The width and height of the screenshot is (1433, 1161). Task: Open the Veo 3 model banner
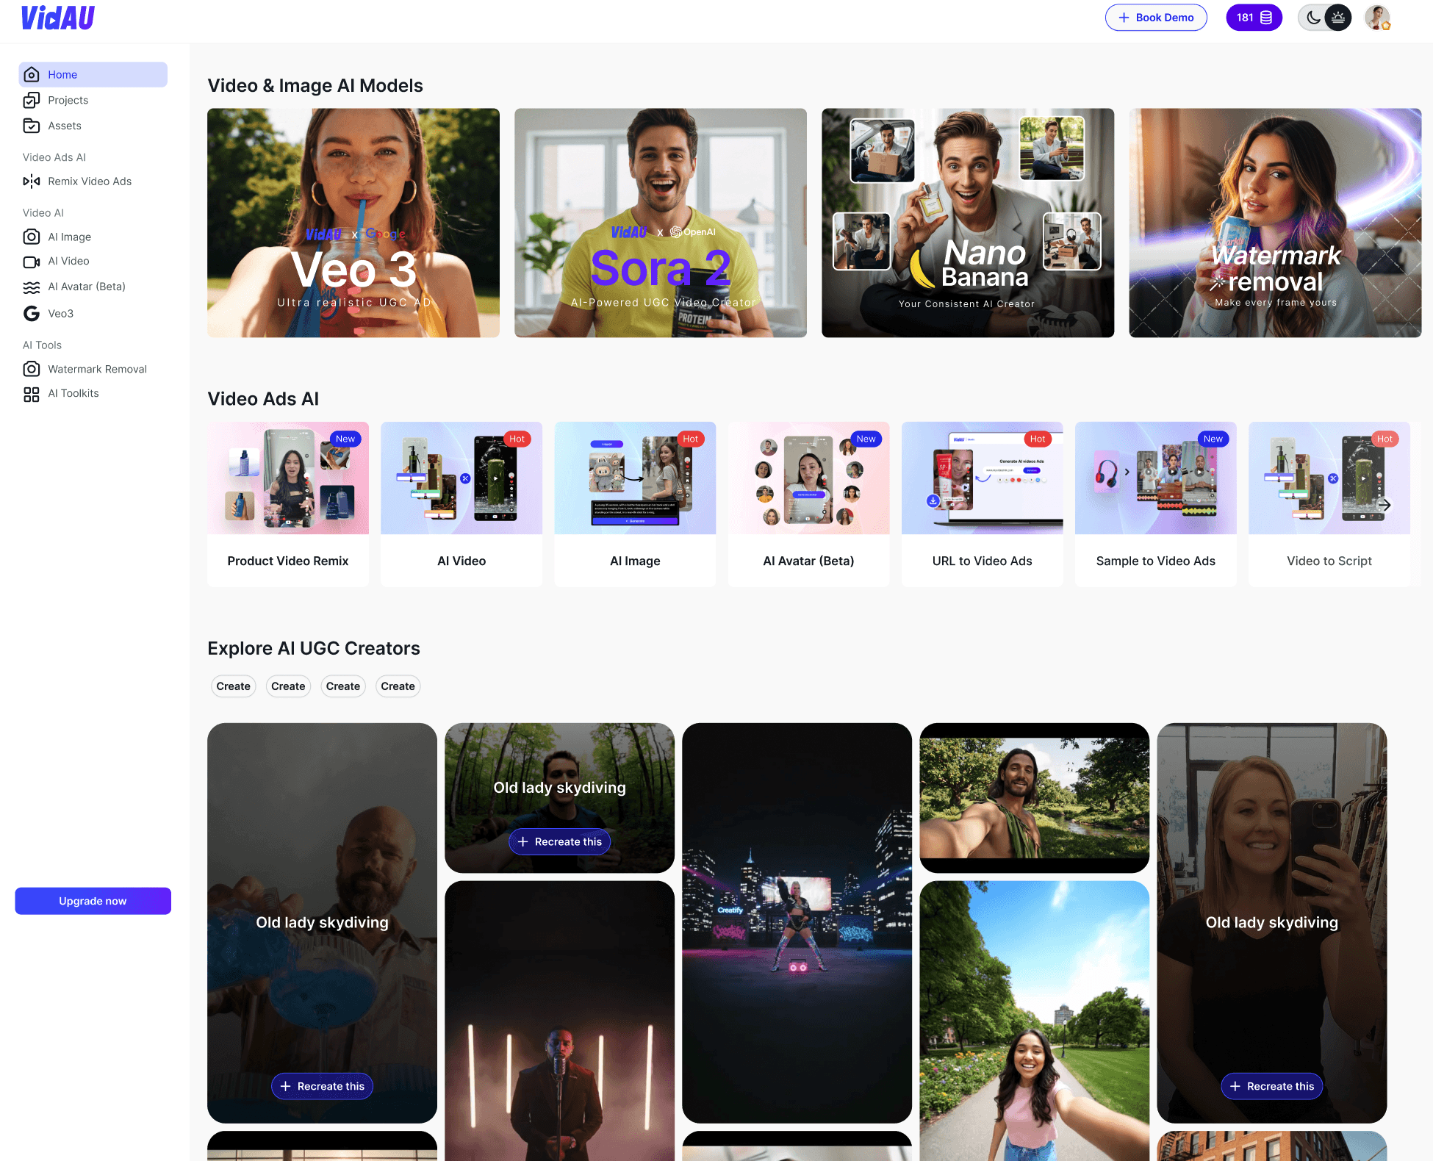[353, 223]
